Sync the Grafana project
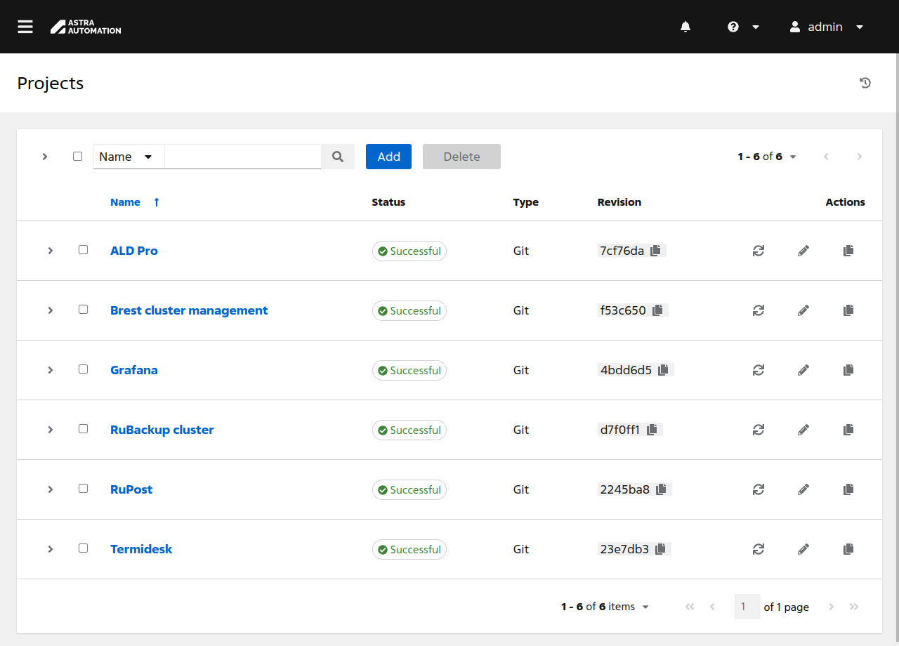This screenshot has height=646, width=899. click(758, 370)
